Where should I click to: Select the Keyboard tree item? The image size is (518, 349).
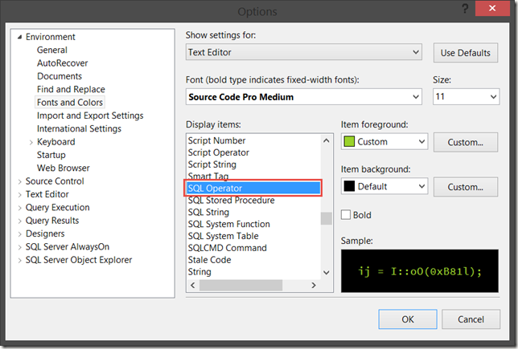pyautogui.click(x=56, y=142)
